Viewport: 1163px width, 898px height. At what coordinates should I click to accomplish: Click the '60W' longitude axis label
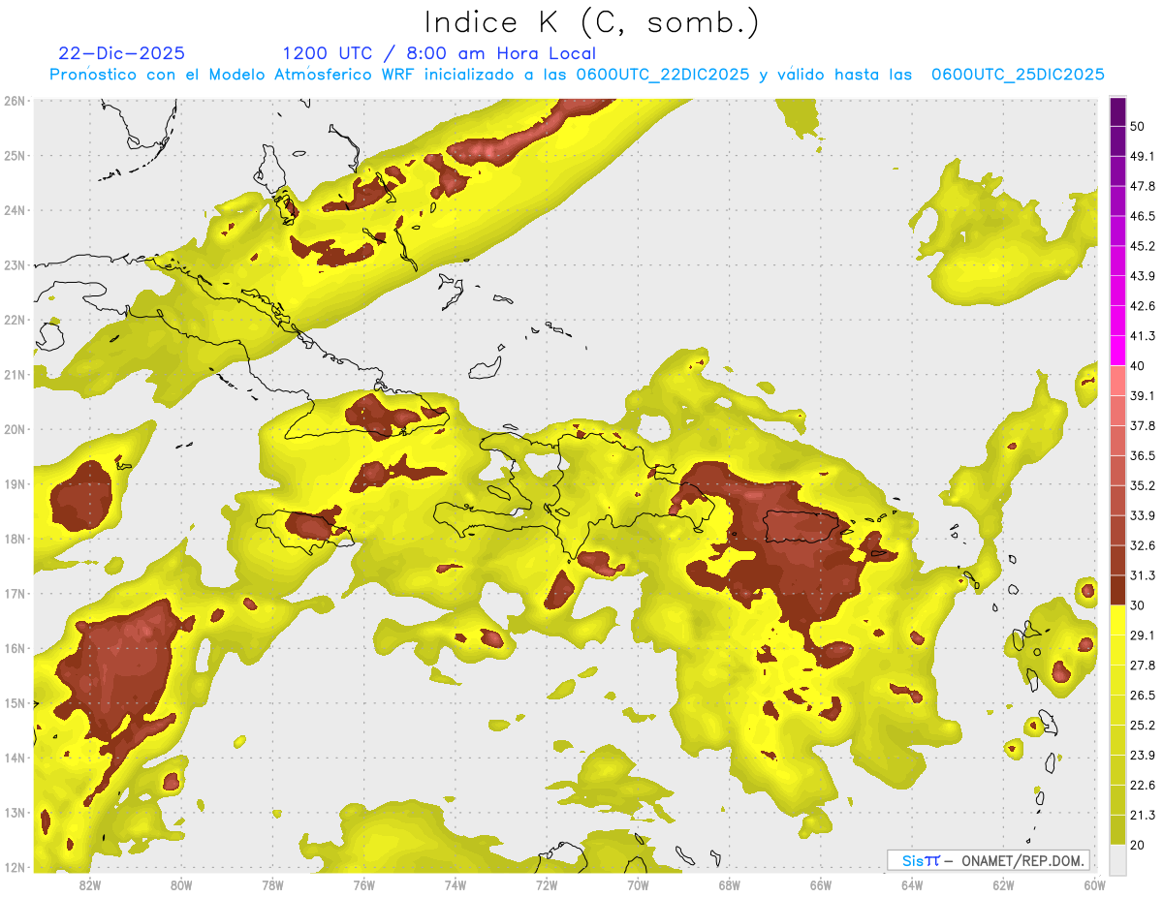pyautogui.click(x=1093, y=885)
